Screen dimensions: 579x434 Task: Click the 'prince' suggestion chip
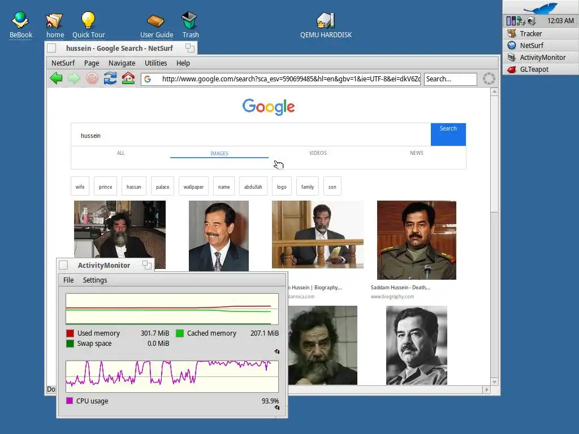pos(106,185)
